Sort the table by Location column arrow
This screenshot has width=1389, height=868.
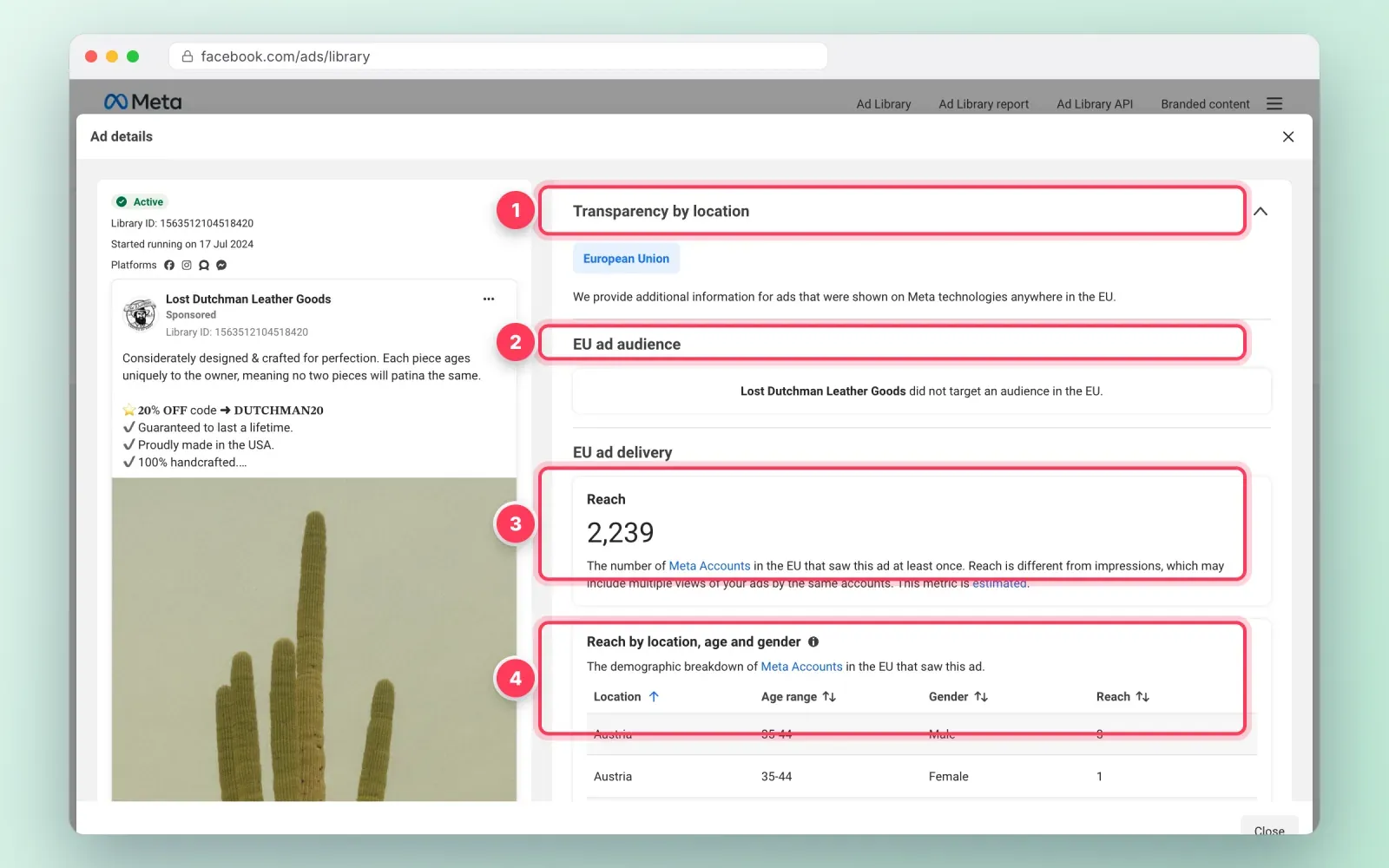coord(654,697)
